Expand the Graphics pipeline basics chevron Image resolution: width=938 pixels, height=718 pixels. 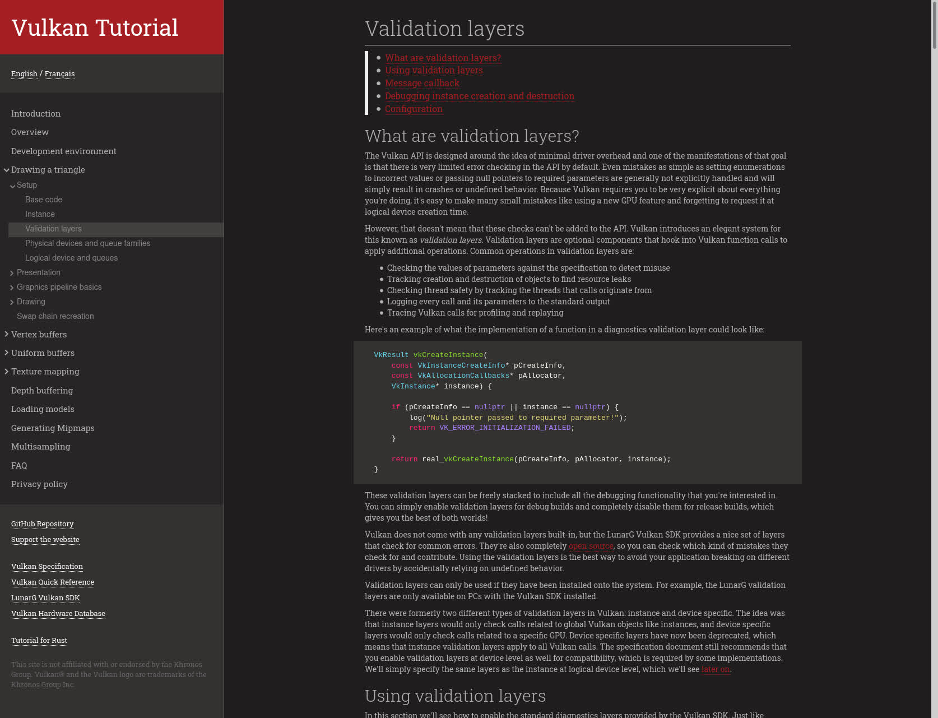[x=12, y=288]
